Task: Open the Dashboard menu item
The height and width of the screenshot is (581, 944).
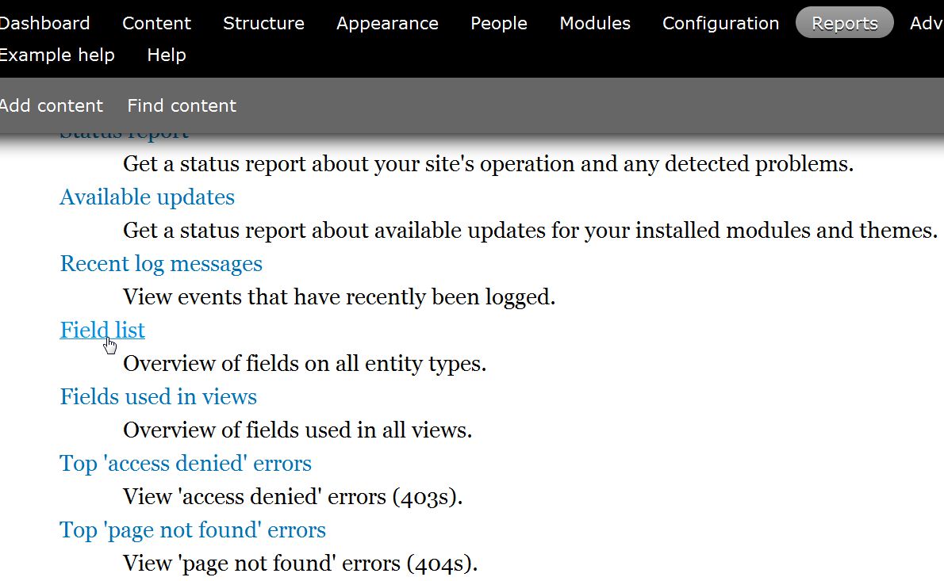Action: 44,23
